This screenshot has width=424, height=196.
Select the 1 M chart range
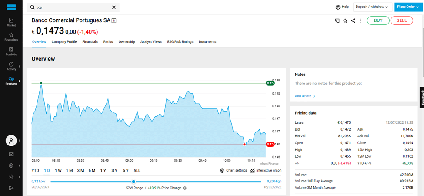click(70, 171)
